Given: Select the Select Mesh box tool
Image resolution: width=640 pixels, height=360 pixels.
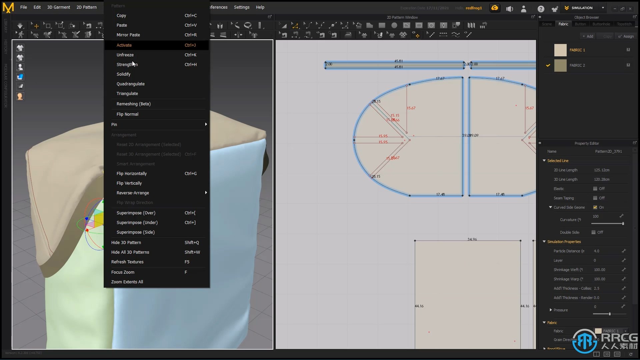Looking at the screenshot, I should click(48, 25).
